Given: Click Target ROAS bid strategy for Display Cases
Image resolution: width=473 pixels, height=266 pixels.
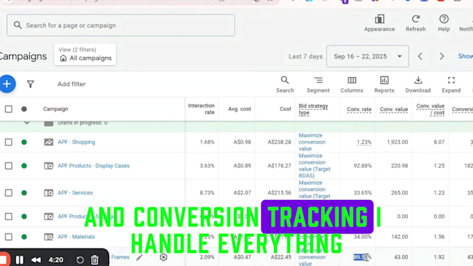Looking at the screenshot, I should [314, 166].
